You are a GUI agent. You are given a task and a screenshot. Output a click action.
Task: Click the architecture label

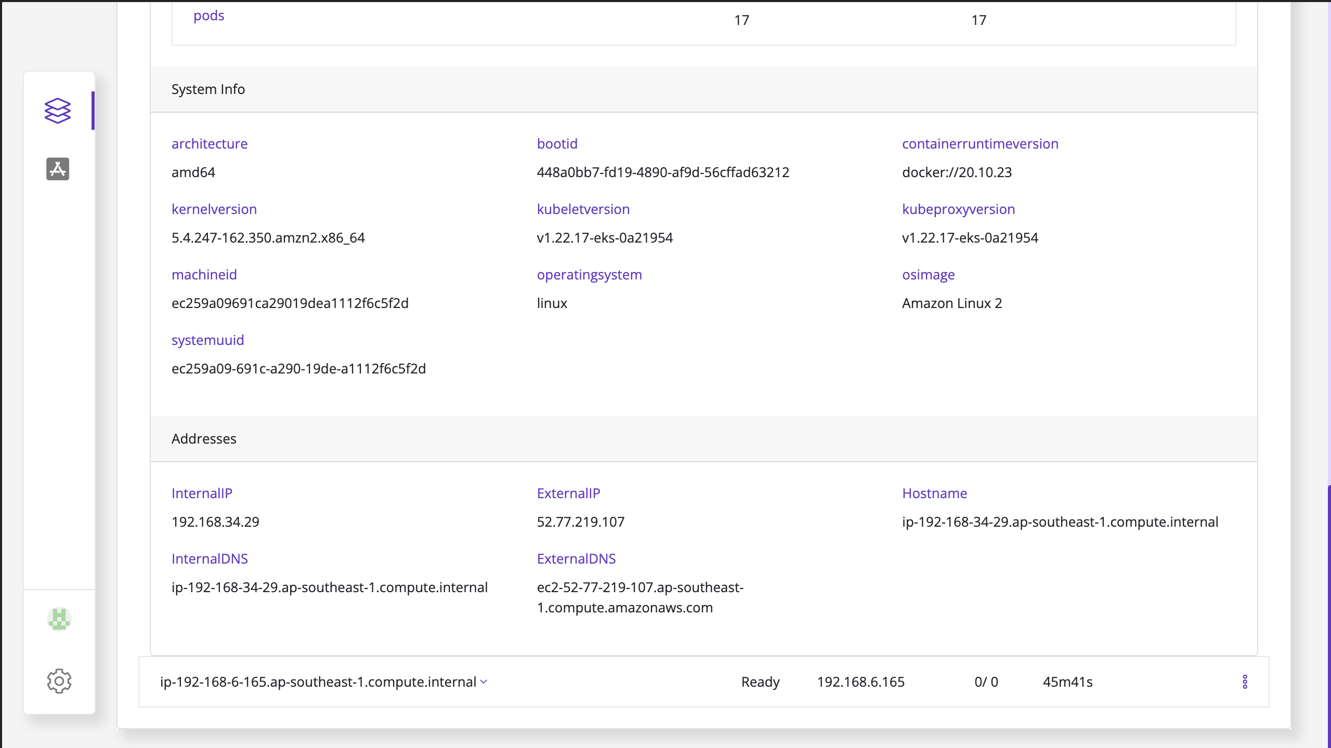point(209,144)
